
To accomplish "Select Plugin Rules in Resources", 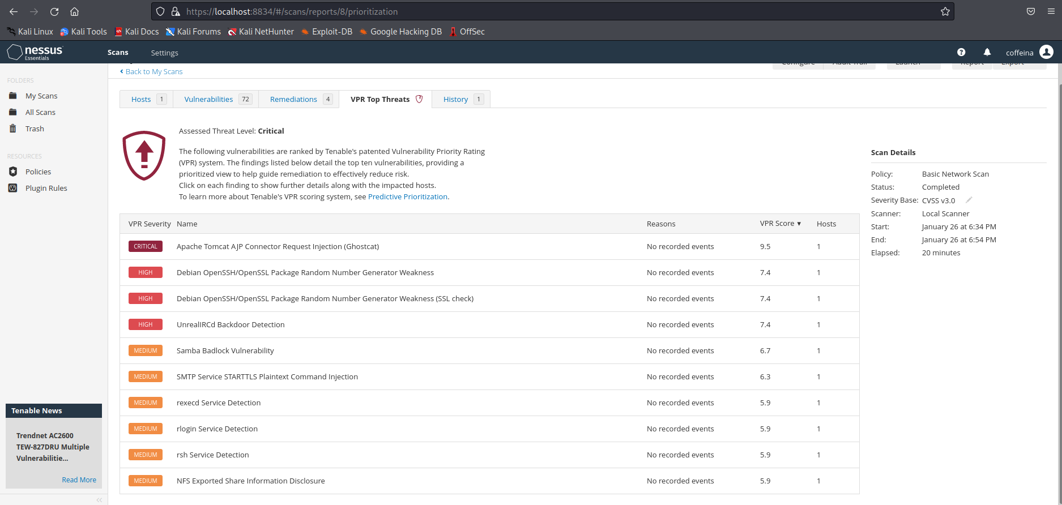I will [46, 188].
